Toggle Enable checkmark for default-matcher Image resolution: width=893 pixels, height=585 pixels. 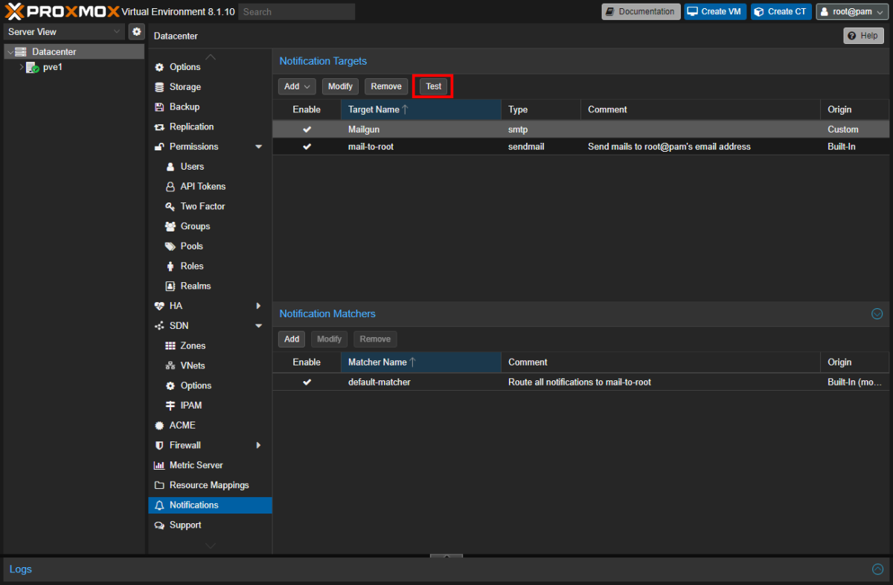coord(307,383)
